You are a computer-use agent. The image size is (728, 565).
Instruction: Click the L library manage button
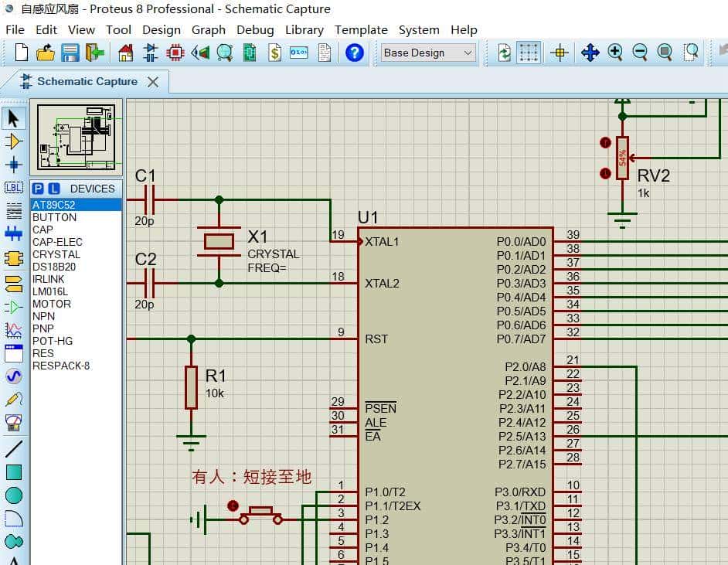tap(53, 189)
